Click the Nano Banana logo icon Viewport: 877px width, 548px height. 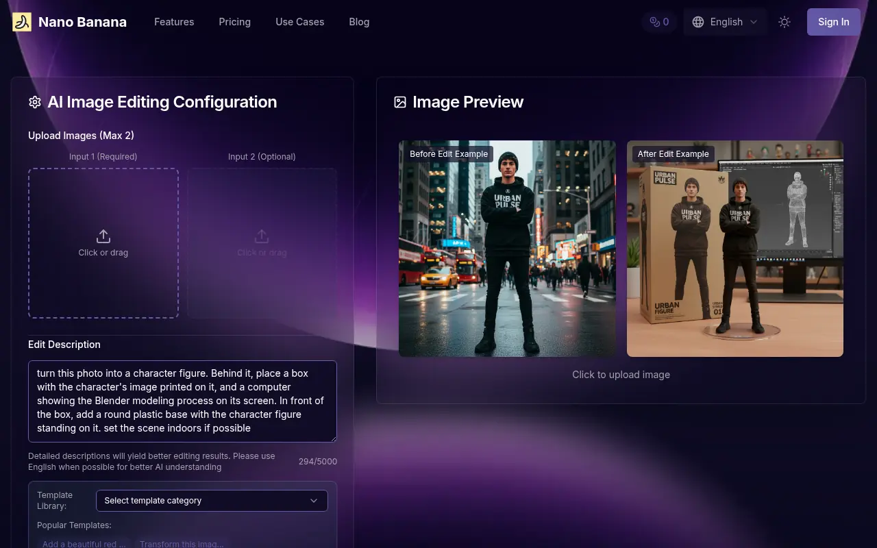click(x=22, y=22)
